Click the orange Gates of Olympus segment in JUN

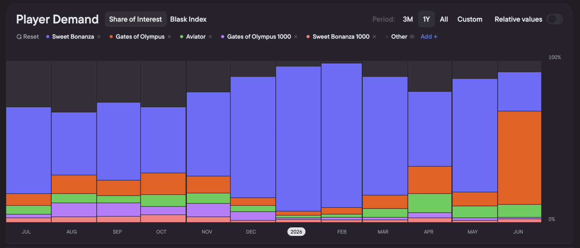(519, 158)
